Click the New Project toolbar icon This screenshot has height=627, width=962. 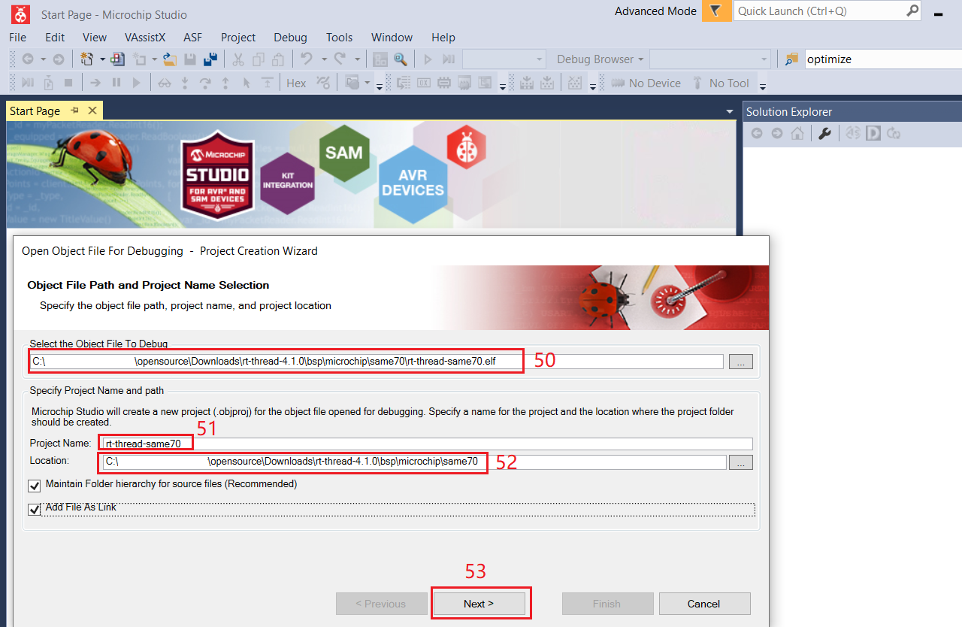[x=86, y=59]
